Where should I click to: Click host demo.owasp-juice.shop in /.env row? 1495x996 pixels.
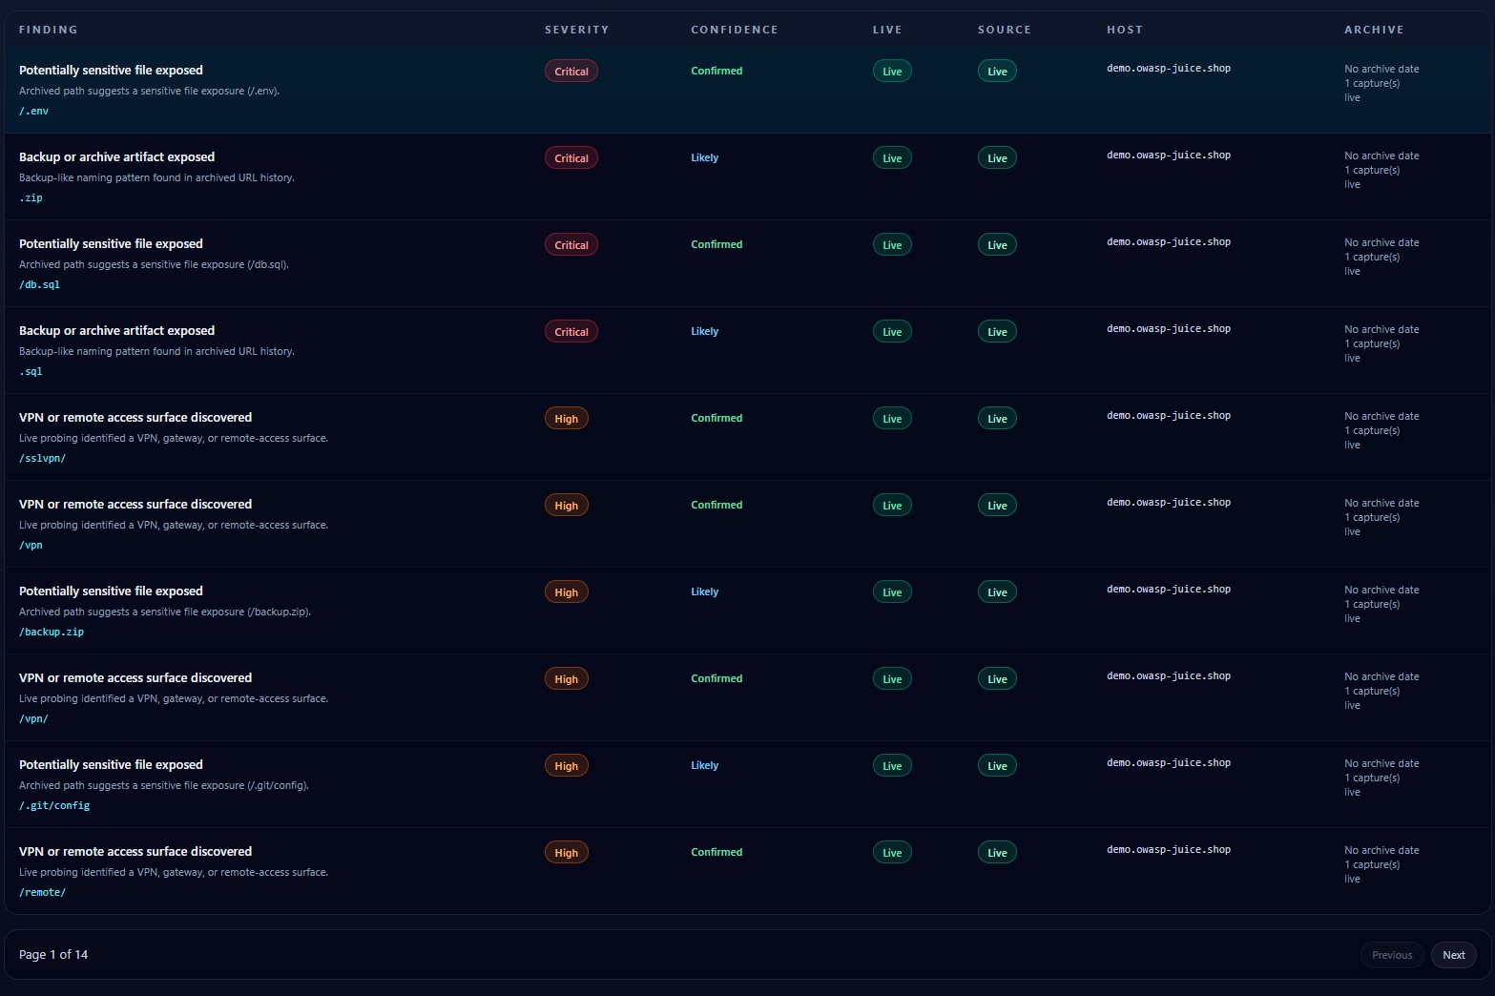pyautogui.click(x=1169, y=69)
